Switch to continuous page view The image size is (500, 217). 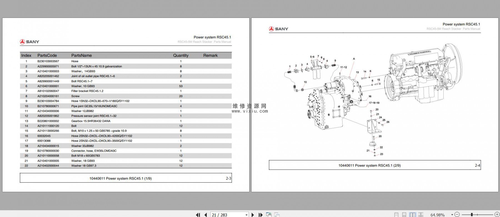click(404, 215)
